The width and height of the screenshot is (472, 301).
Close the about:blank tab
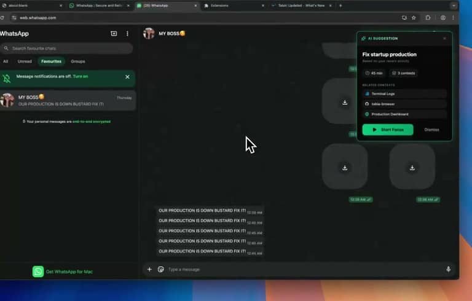(61, 6)
